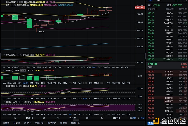
Task: Open settings icon next to MA label
Action: [12, 5]
